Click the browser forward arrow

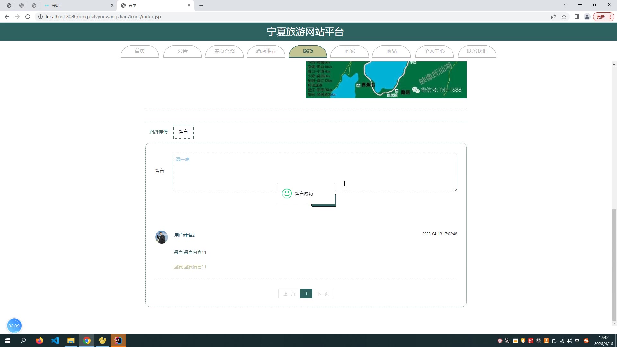(x=17, y=17)
